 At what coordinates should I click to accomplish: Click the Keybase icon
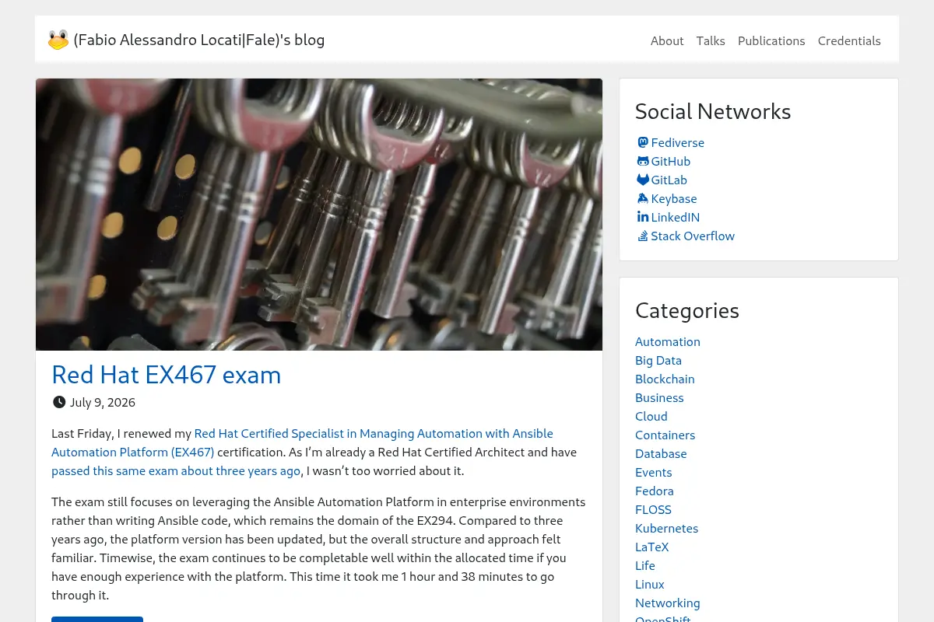point(643,198)
